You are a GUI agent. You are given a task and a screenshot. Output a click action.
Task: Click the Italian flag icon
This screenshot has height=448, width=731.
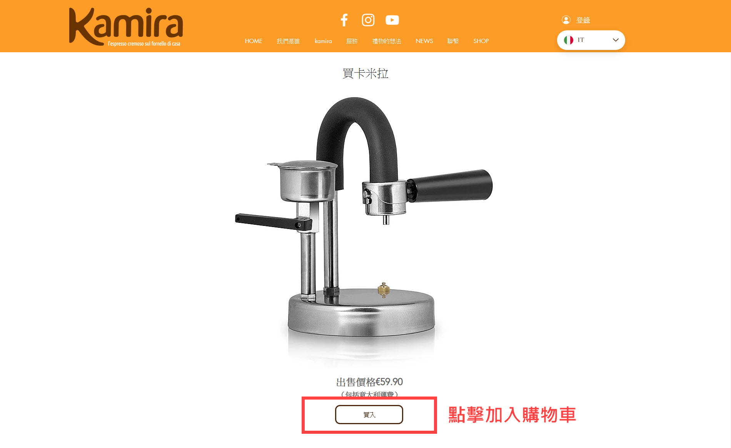pos(569,40)
